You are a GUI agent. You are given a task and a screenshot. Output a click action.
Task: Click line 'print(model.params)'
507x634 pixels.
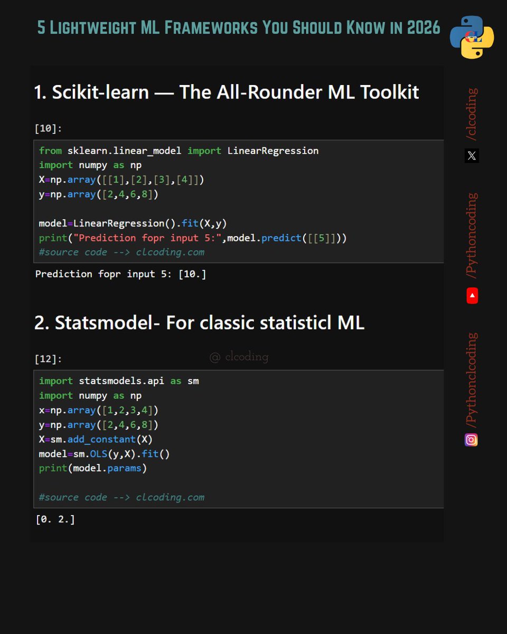(93, 468)
